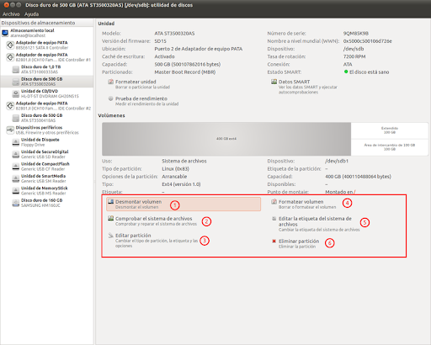The width and height of the screenshot is (431, 345).
Task: Select the Extendido 100 GB partition block
Action: 390,130
